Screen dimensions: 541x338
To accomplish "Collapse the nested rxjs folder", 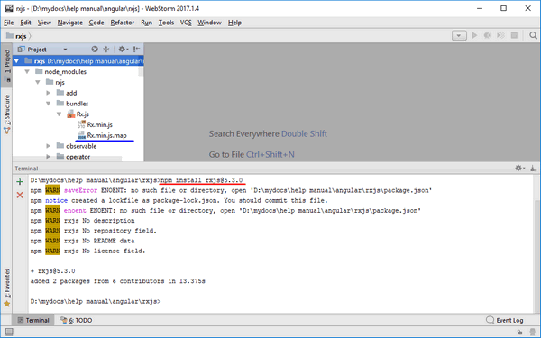I will coord(38,82).
